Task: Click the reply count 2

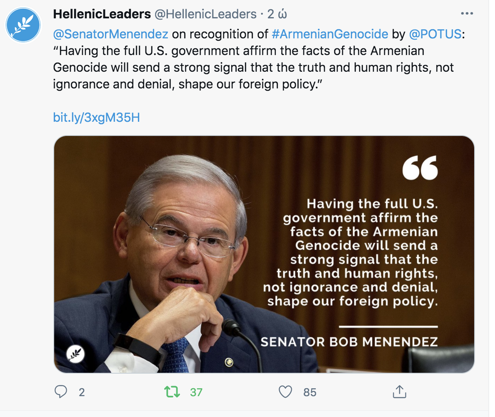Action: [x=82, y=392]
